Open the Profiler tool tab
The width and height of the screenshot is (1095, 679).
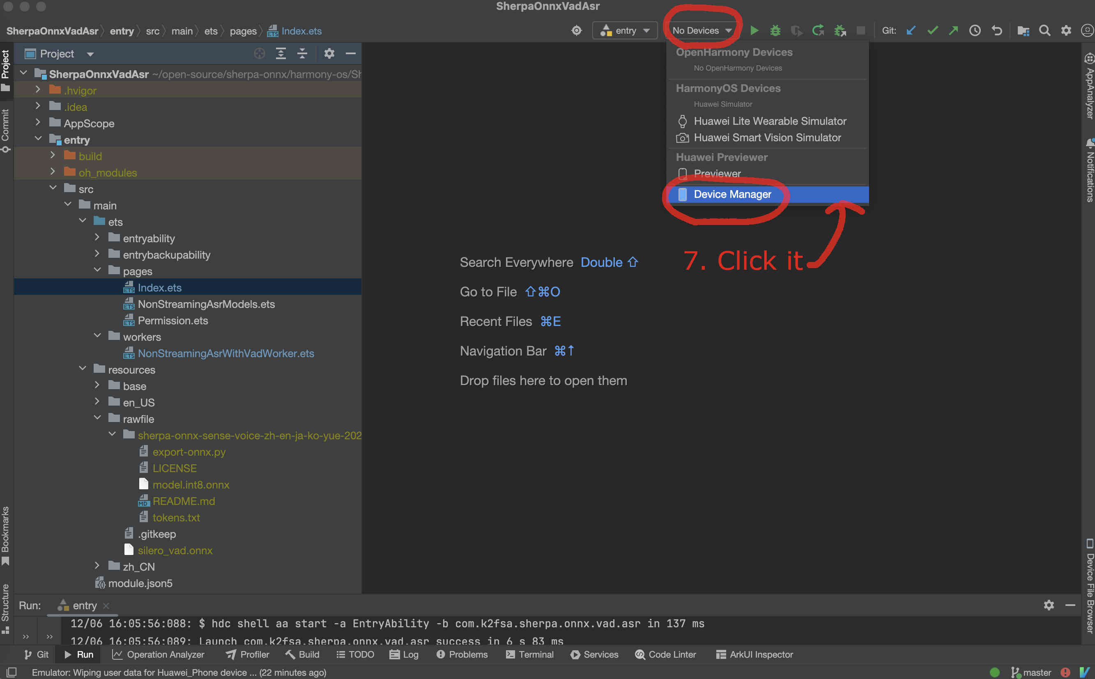248,655
